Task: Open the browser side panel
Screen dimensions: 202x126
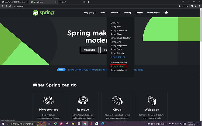Action: [192, 6]
